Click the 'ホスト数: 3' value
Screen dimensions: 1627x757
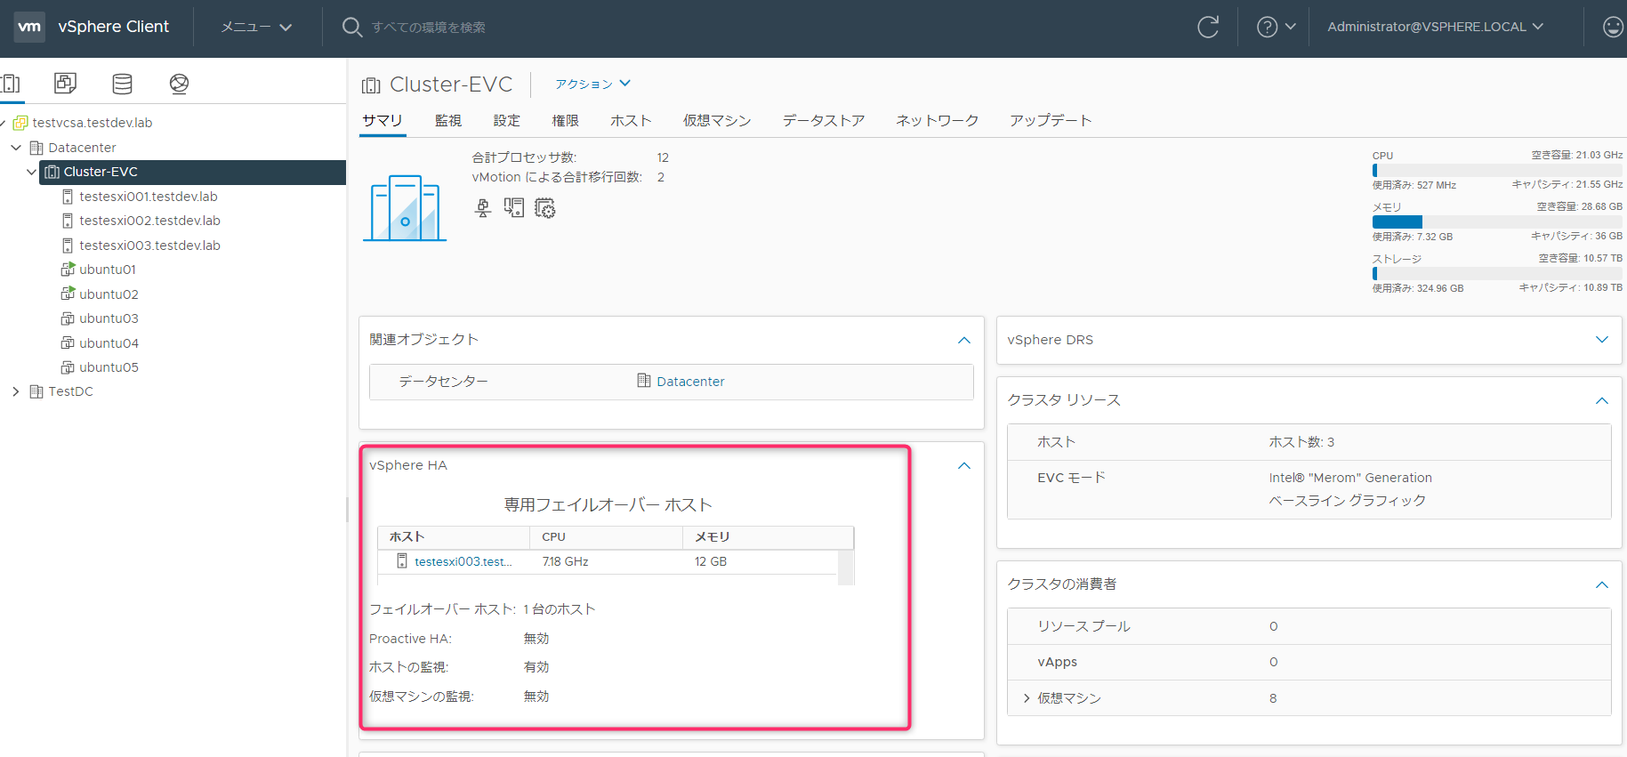coord(1301,442)
